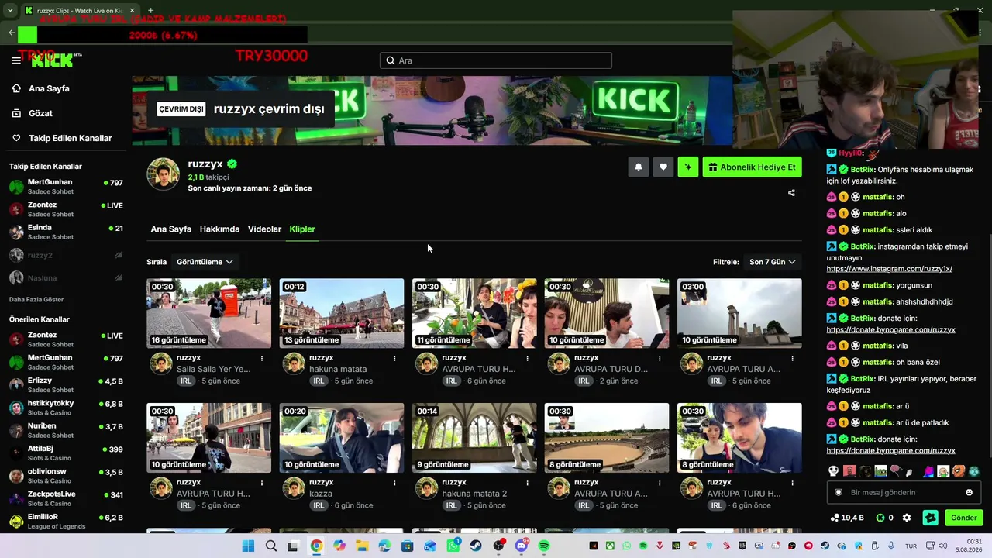Open options menu for Salla Salla clip

[x=262, y=358]
